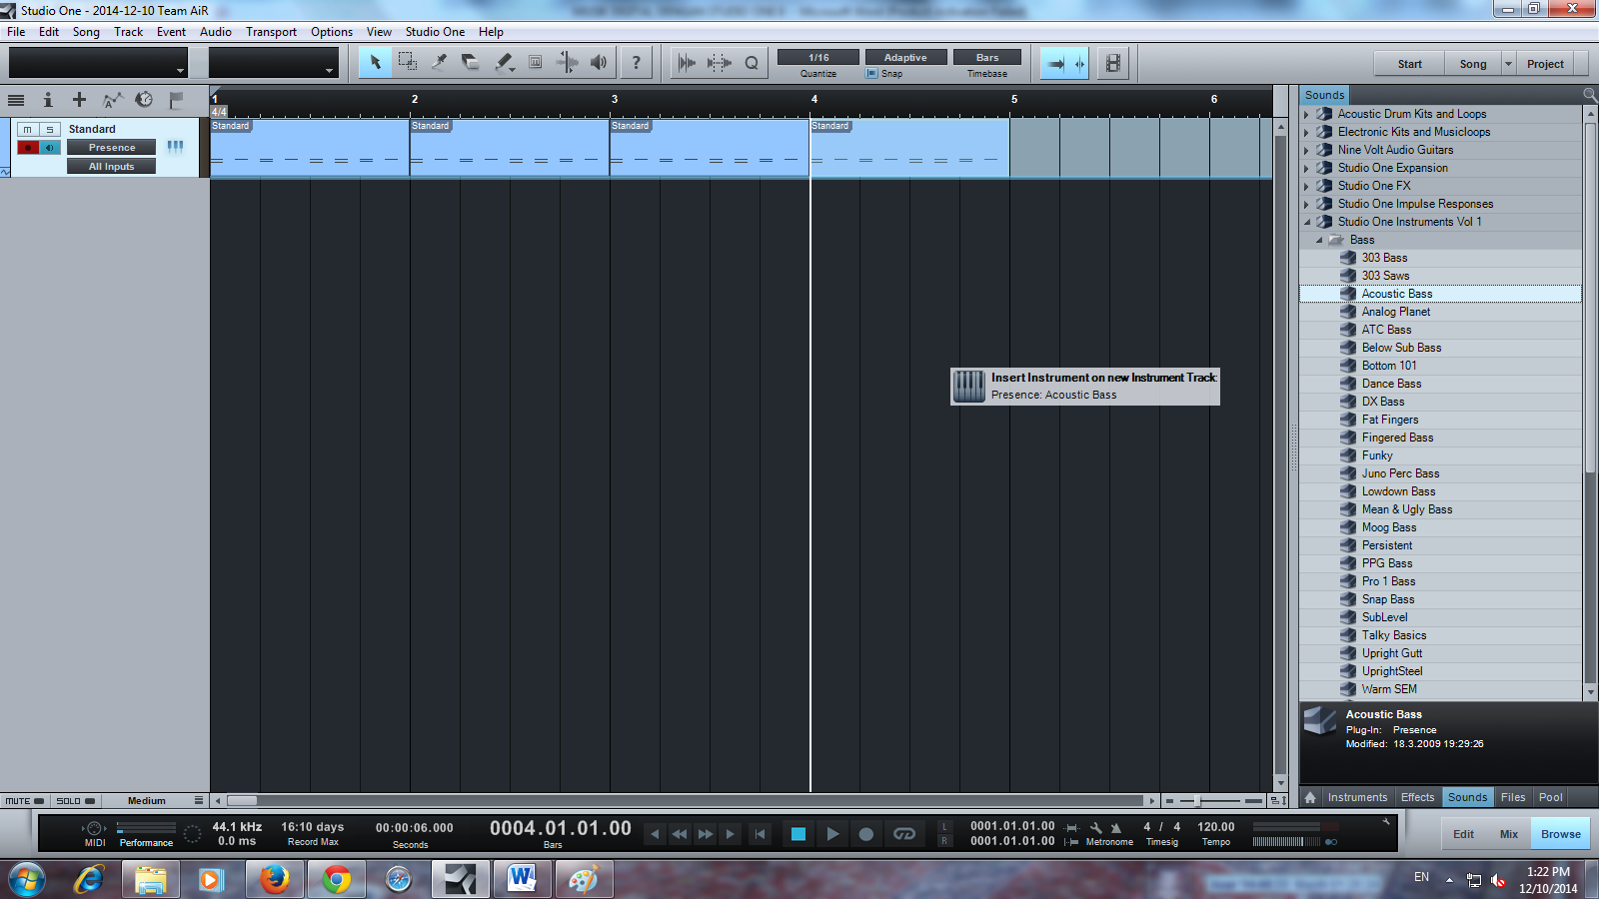Screen dimensions: 1599x899
Task: Open the track inspector info icon
Action: click(47, 100)
